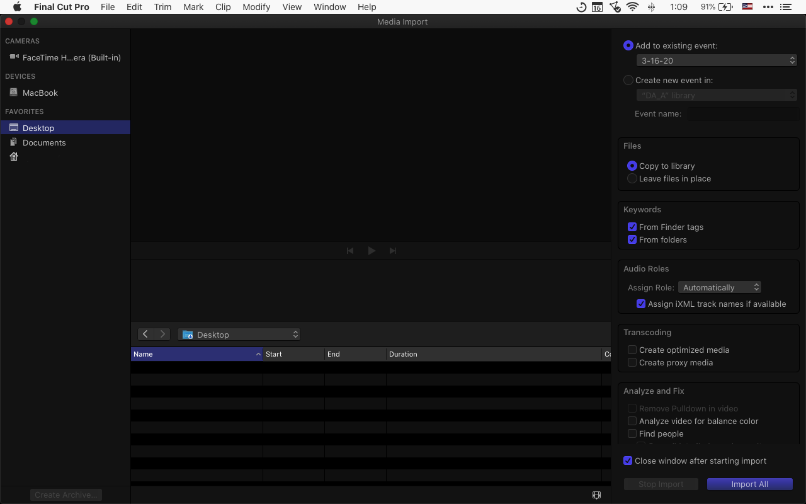Choose Copy to library option
The image size is (806, 504).
[632, 166]
